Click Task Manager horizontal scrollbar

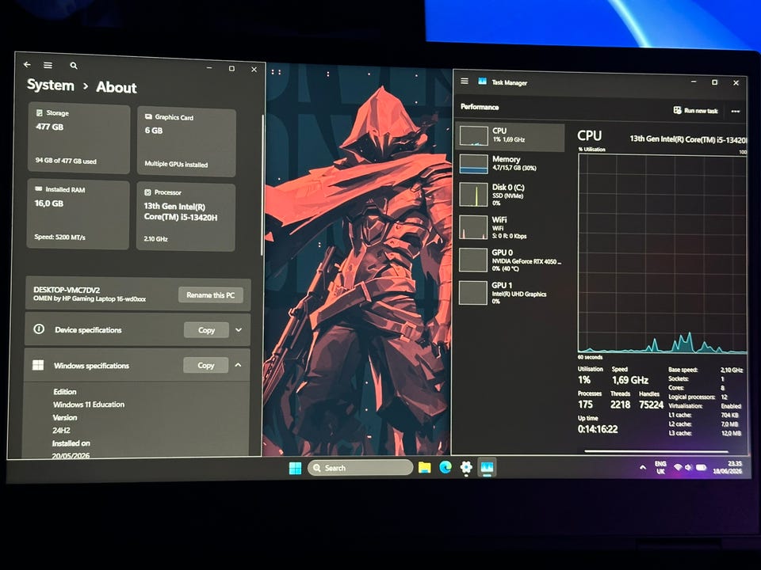tap(656, 451)
